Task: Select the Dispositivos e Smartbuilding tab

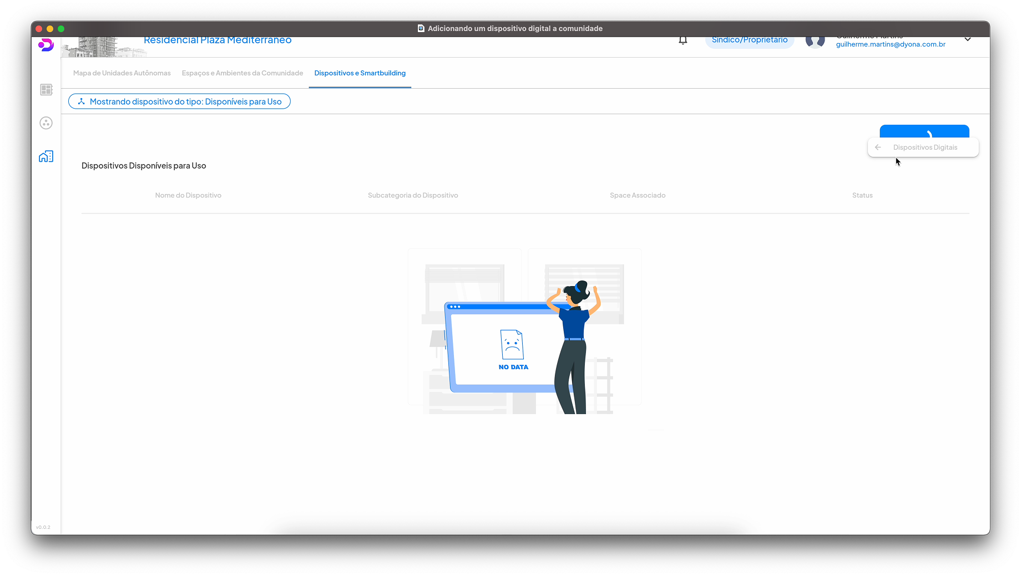Action: [x=360, y=73]
